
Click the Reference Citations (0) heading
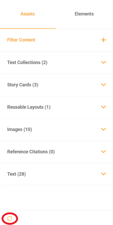click(x=31, y=152)
